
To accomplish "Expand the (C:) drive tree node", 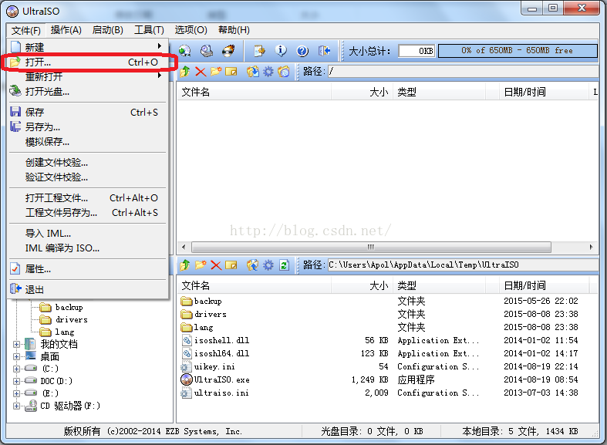I will [16, 369].
